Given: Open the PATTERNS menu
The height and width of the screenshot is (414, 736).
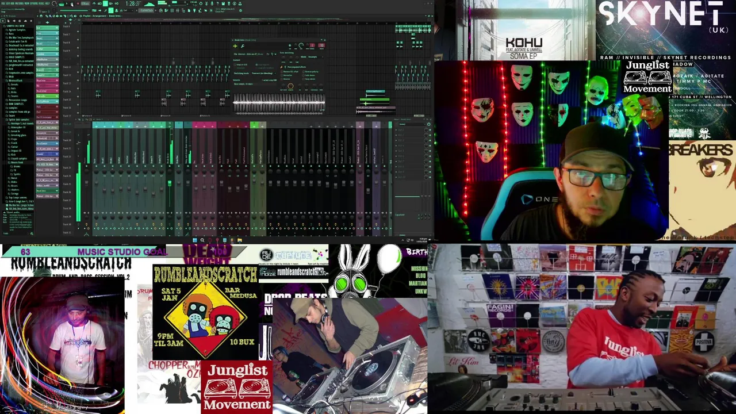Looking at the screenshot, I should [20, 3].
